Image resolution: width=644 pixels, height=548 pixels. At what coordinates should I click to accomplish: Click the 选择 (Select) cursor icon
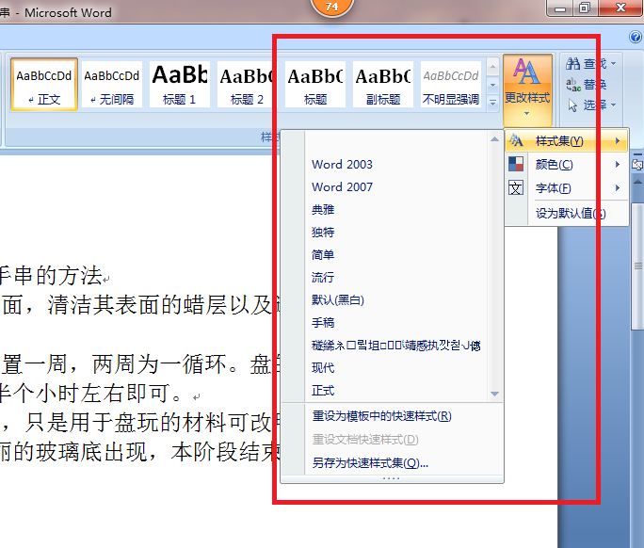572,105
